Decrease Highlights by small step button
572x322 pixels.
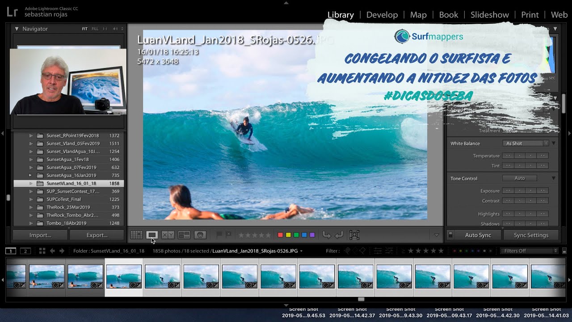(x=520, y=214)
